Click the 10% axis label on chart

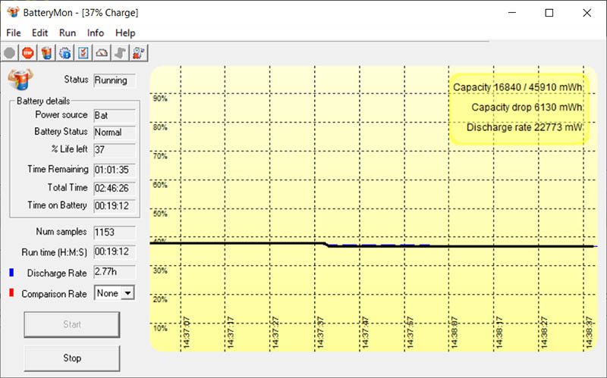(x=160, y=328)
